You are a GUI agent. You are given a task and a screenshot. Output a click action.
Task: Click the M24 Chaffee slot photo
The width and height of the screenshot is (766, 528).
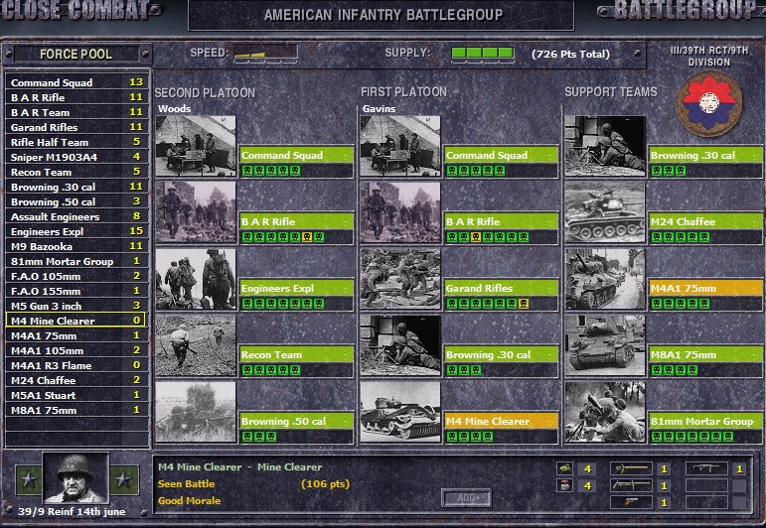(605, 212)
